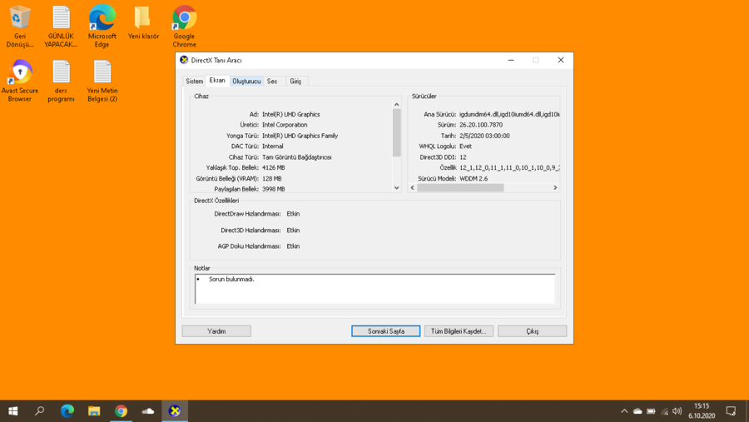Click the DirectX title bar icon

point(184,60)
